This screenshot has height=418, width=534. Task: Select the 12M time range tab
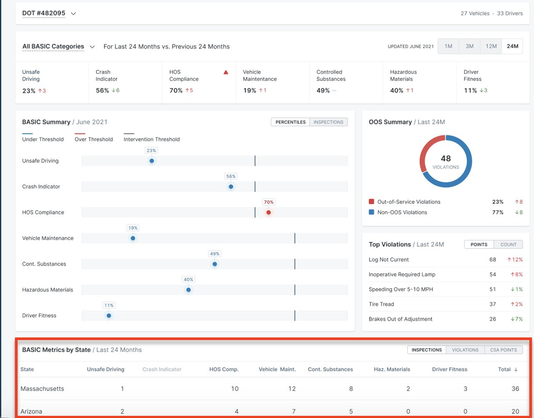click(491, 46)
